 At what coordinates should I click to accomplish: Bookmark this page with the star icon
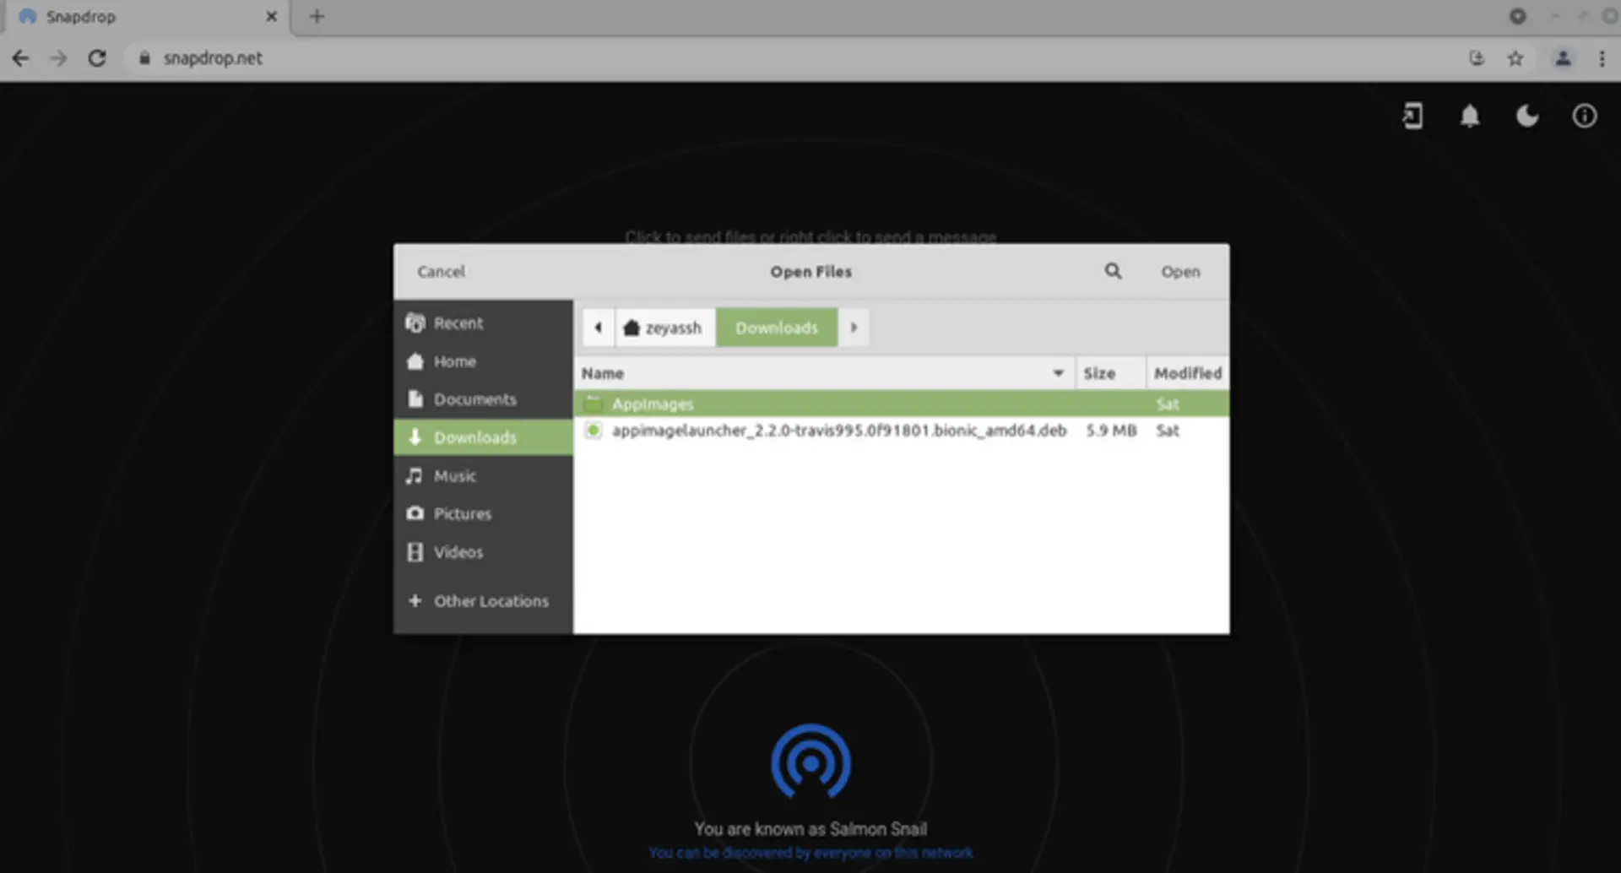pyautogui.click(x=1515, y=58)
